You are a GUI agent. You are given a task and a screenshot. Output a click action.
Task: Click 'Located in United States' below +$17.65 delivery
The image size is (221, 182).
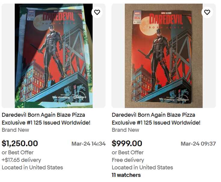point(32,168)
